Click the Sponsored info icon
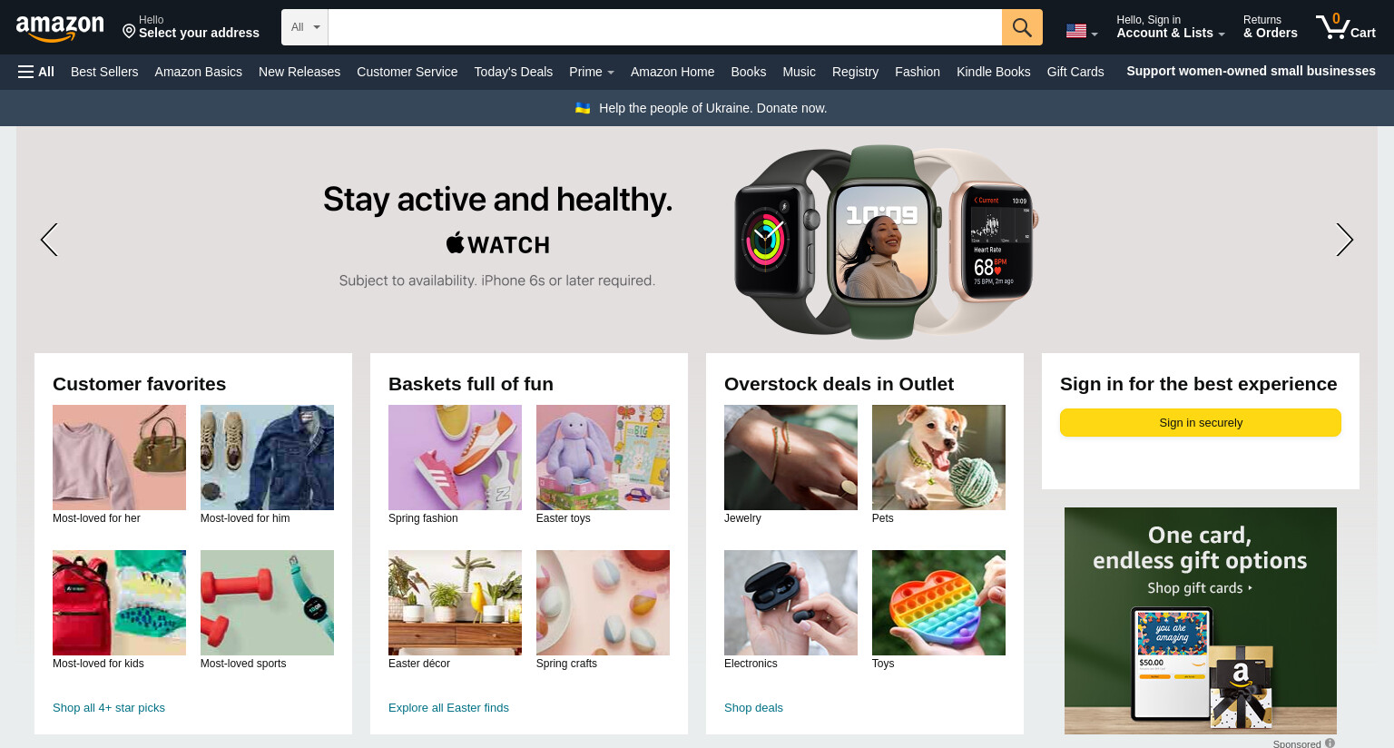Viewport: 1394px width, 748px height. [1330, 743]
